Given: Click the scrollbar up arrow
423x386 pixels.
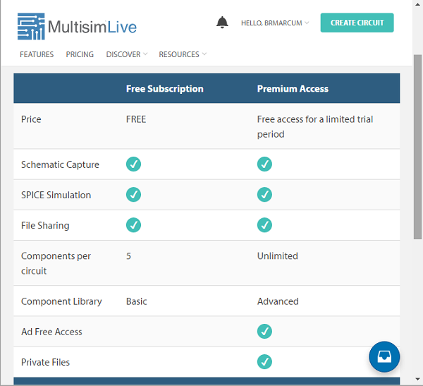Looking at the screenshot, I should pyautogui.click(x=417, y=4).
